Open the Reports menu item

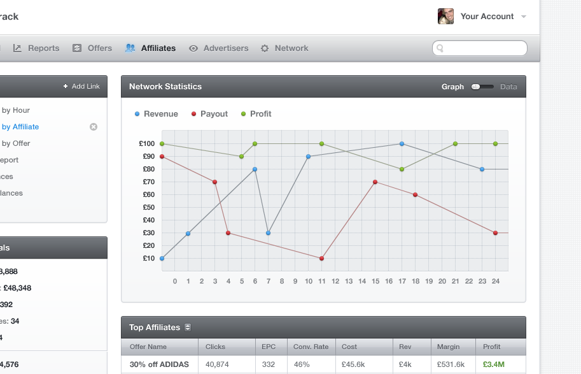point(43,48)
